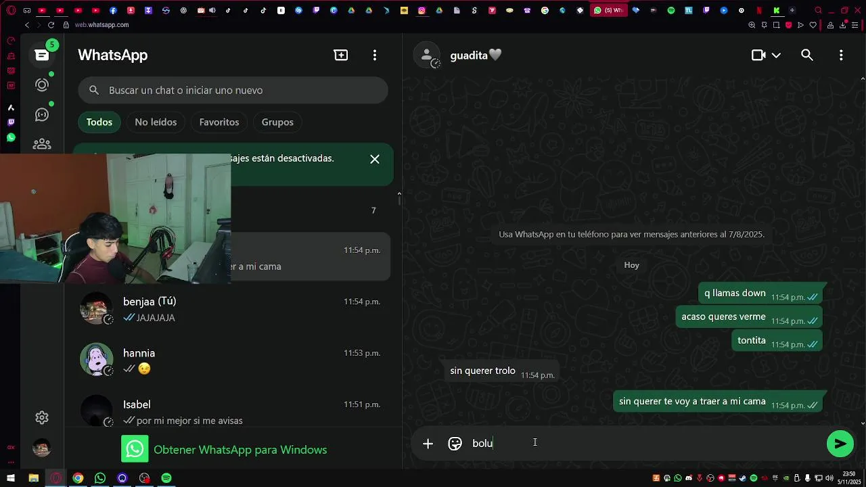
Task: Go back in the browser
Action: click(x=26, y=25)
